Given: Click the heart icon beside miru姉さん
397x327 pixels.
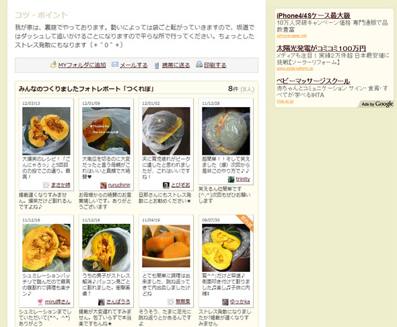Looking at the screenshot, I should (40, 302).
